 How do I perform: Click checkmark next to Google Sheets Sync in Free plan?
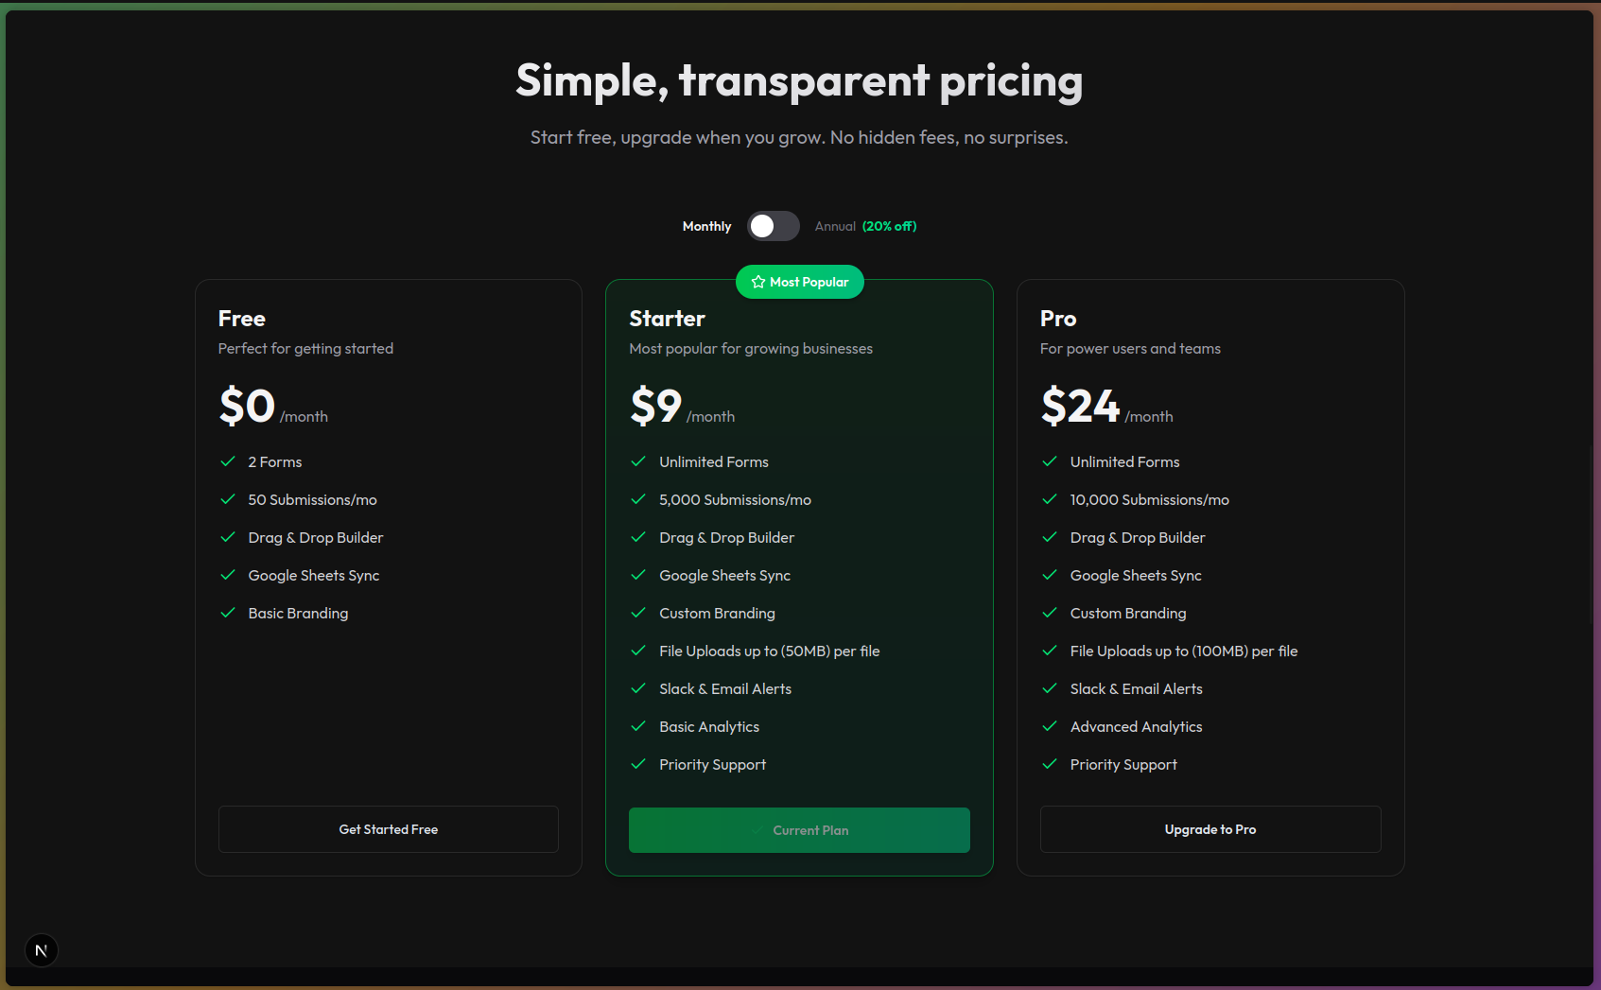(x=227, y=575)
